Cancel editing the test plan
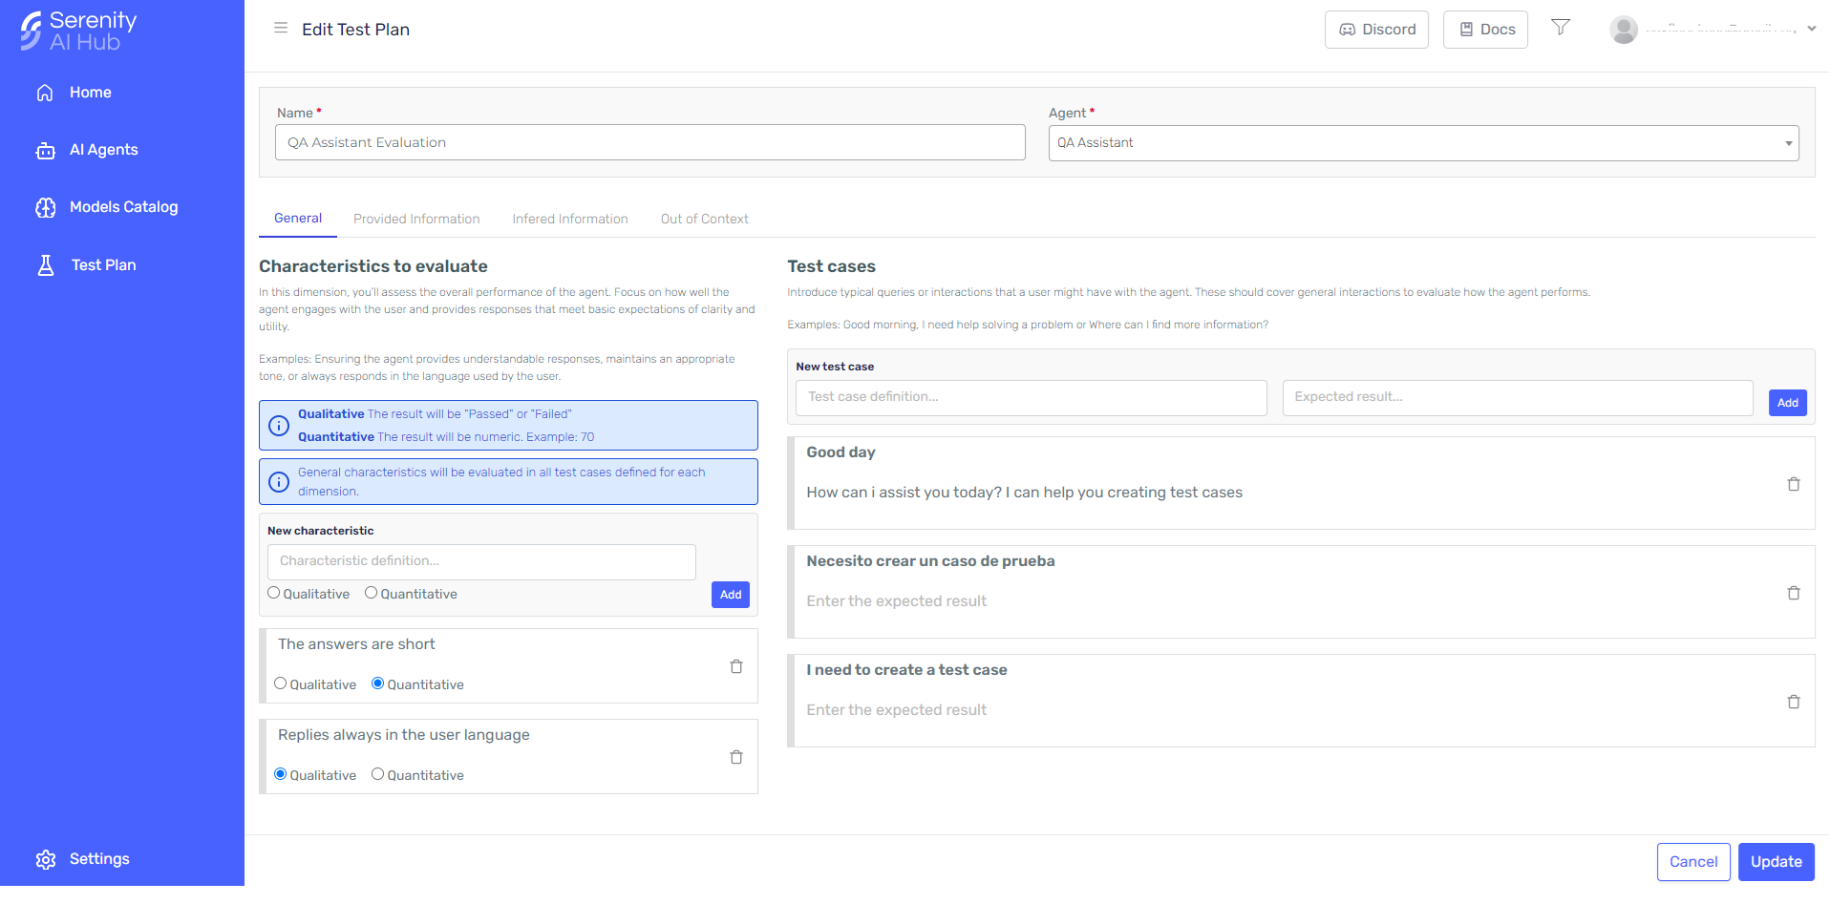This screenshot has width=1830, height=904. point(1693,862)
